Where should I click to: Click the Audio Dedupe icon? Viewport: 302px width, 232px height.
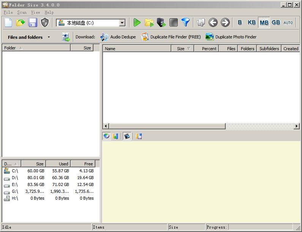pos(104,37)
